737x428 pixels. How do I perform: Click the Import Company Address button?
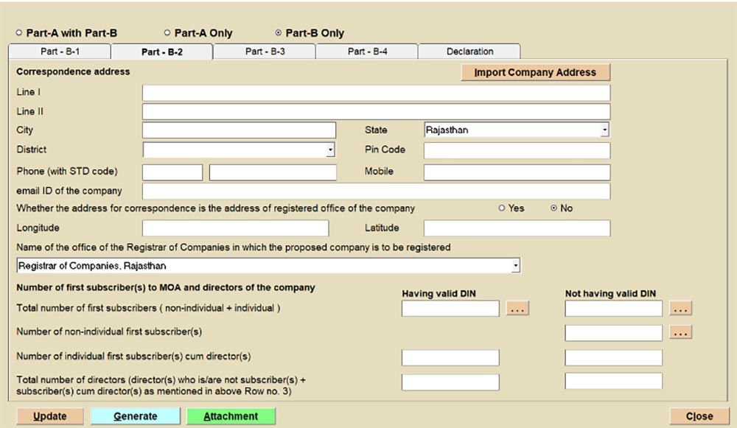coord(535,72)
